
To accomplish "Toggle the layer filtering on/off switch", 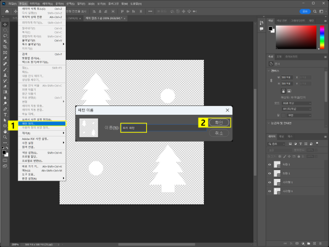I will 317,144.
